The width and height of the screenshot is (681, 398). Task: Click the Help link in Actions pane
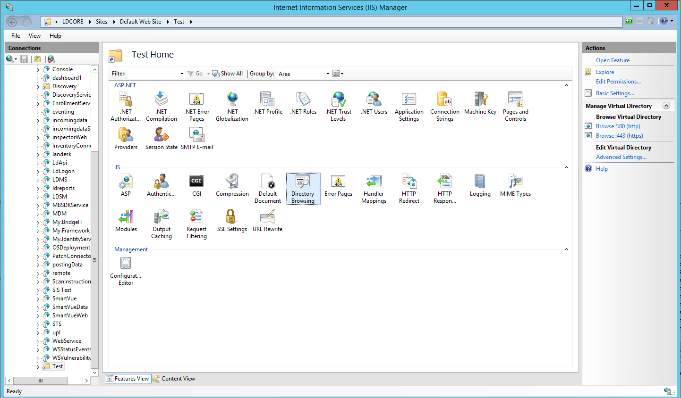tap(602, 169)
